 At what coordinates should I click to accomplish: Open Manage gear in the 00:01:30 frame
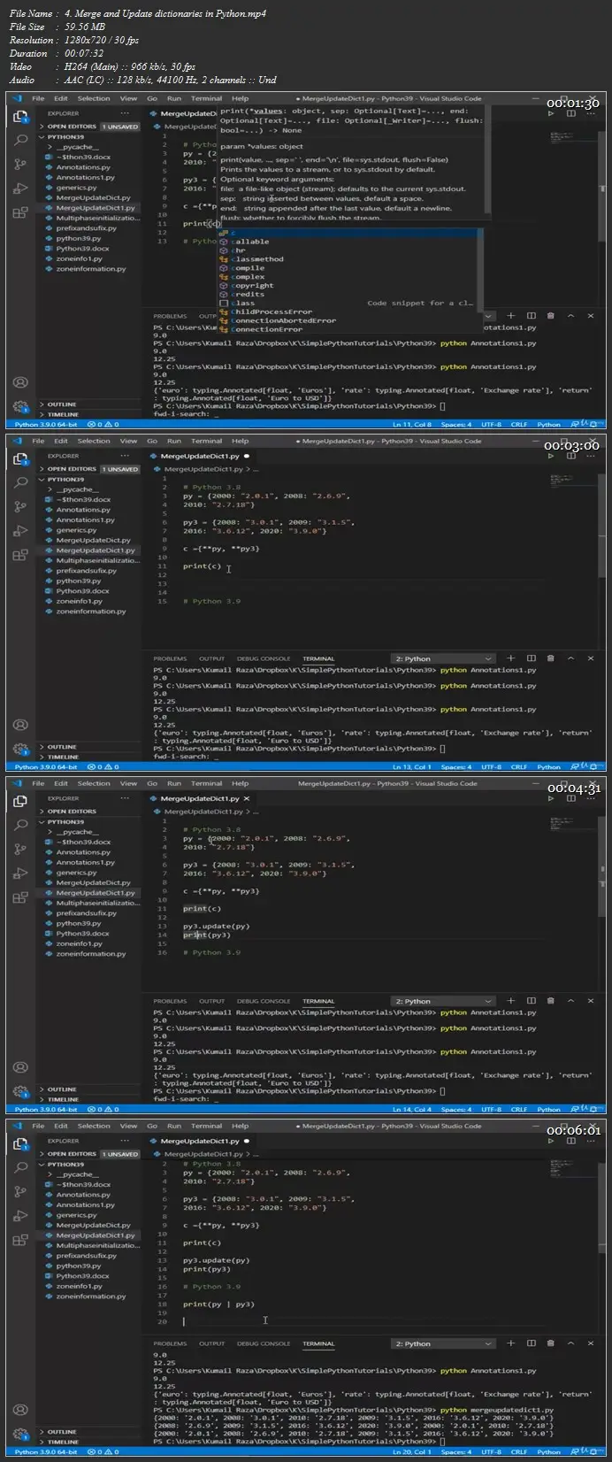pyautogui.click(x=20, y=406)
